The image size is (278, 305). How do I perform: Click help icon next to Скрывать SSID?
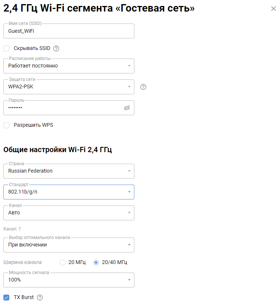tap(57, 48)
